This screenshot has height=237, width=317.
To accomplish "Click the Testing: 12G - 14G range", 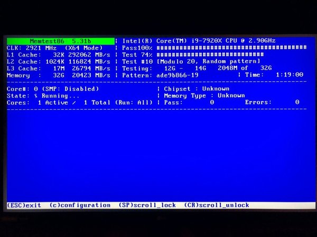I will 164,68.
